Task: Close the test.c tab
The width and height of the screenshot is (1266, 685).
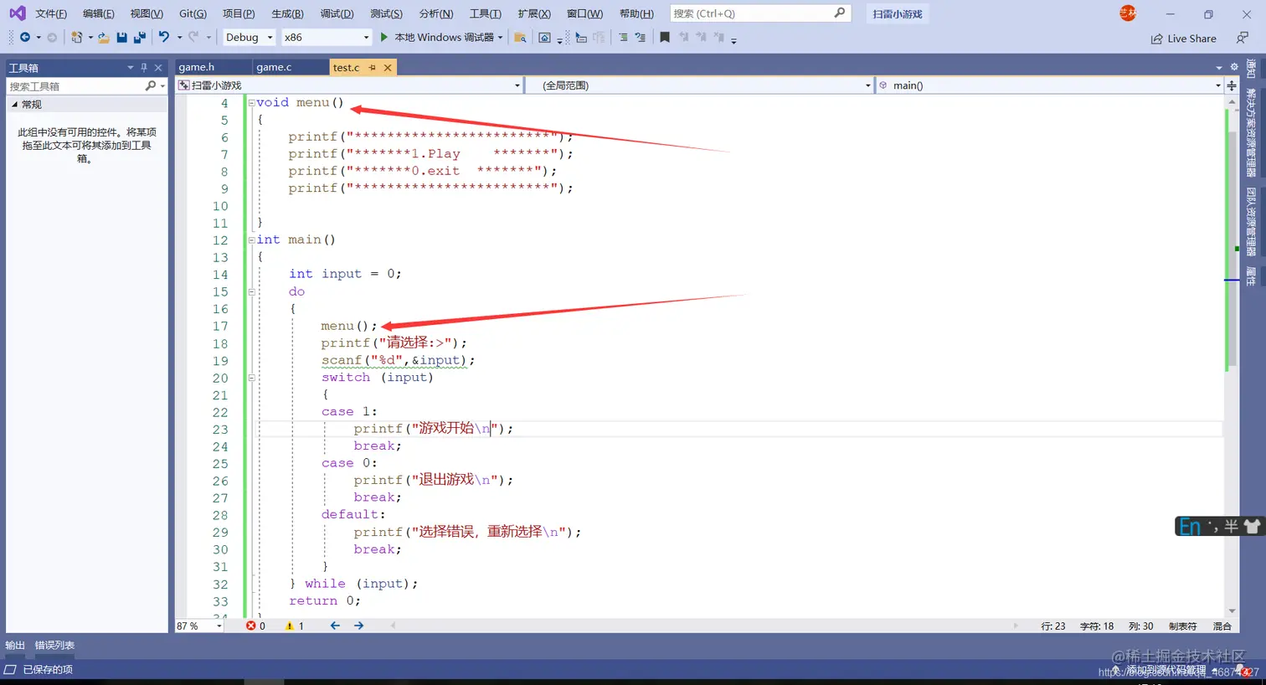Action: [388, 68]
